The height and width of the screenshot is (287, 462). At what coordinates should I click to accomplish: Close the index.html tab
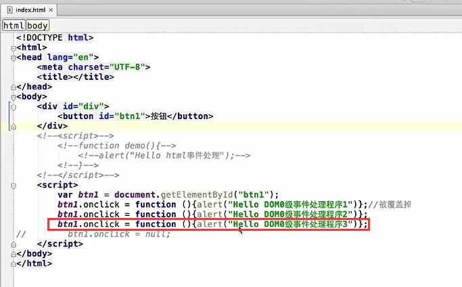[51, 10]
